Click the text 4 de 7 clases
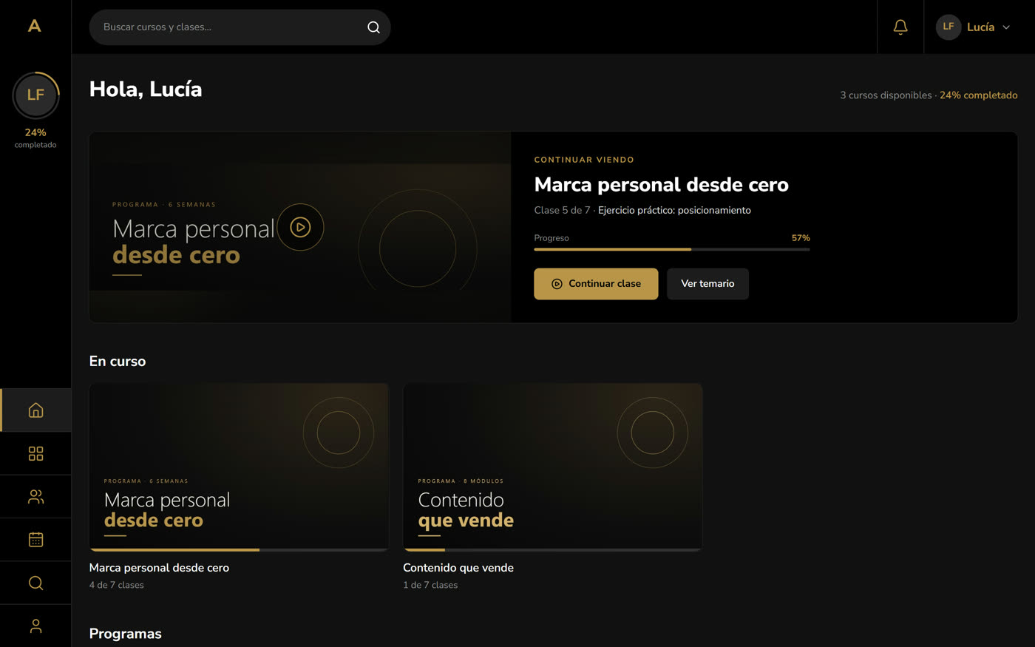Screen dimensions: 1035x647 click(117, 585)
